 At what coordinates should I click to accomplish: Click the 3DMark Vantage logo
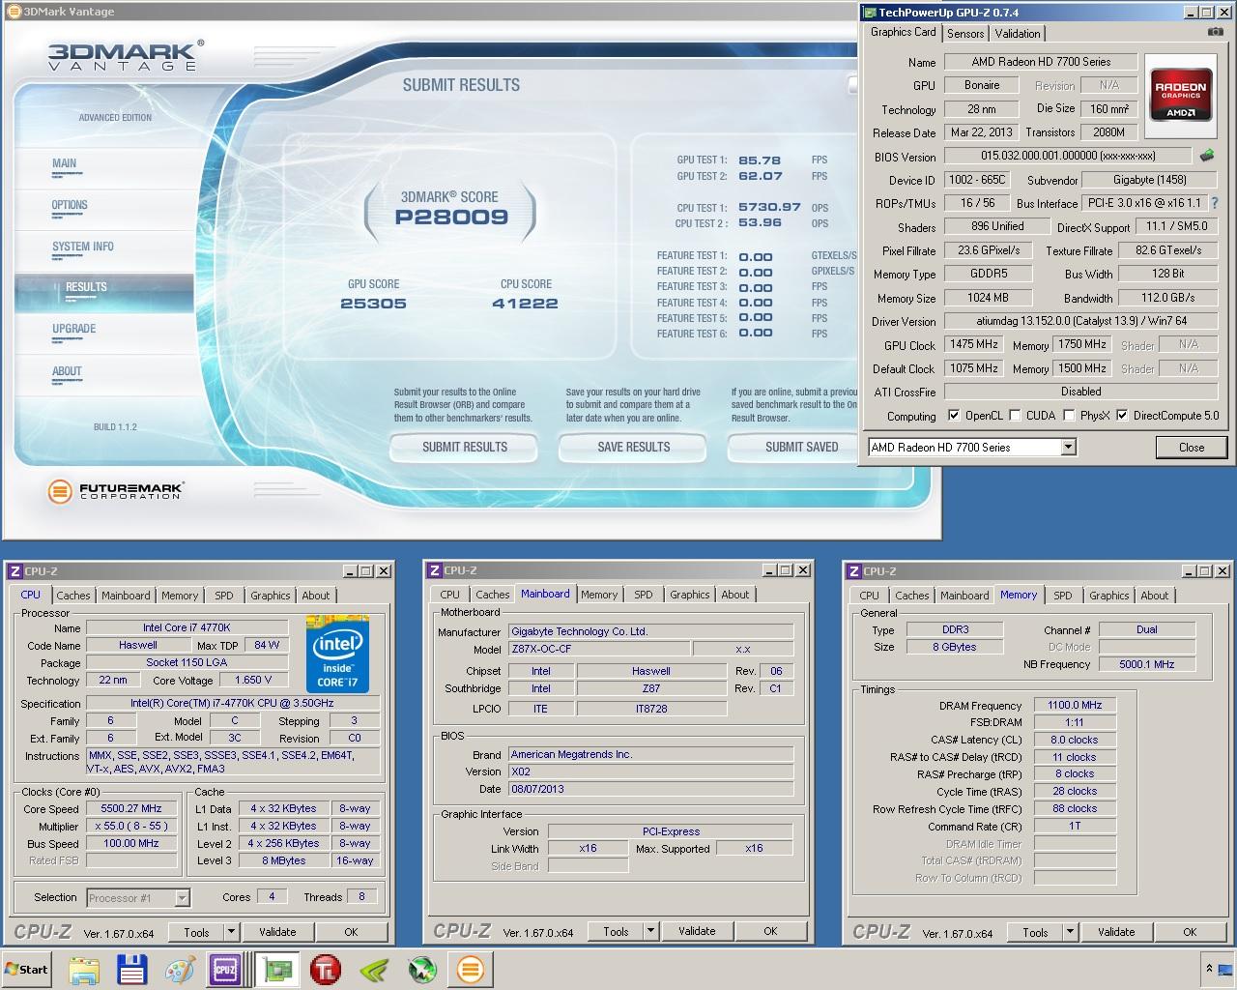tap(126, 55)
